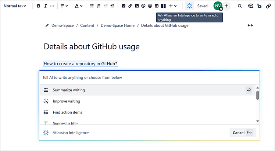
Task: Insert a link from toolbar
Action: pyautogui.click(x=130, y=6)
